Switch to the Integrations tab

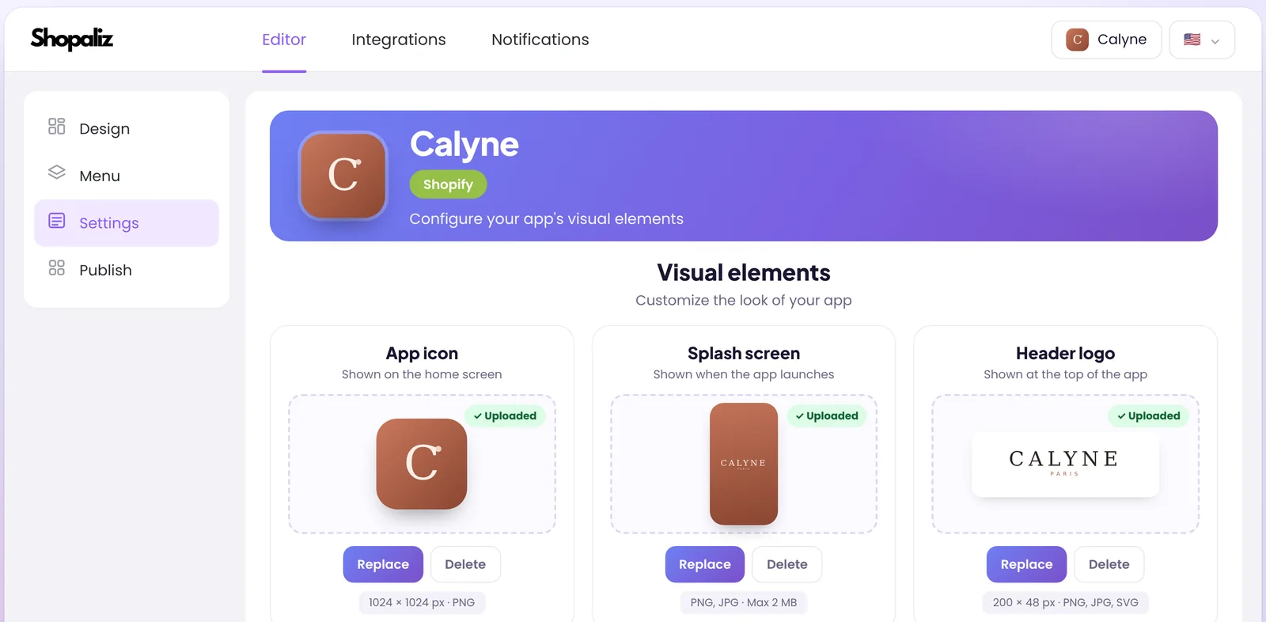[399, 40]
